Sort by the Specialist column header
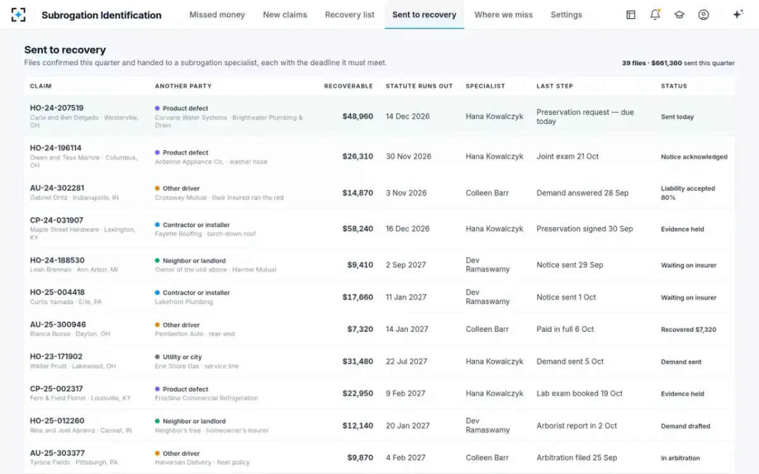 click(x=485, y=86)
